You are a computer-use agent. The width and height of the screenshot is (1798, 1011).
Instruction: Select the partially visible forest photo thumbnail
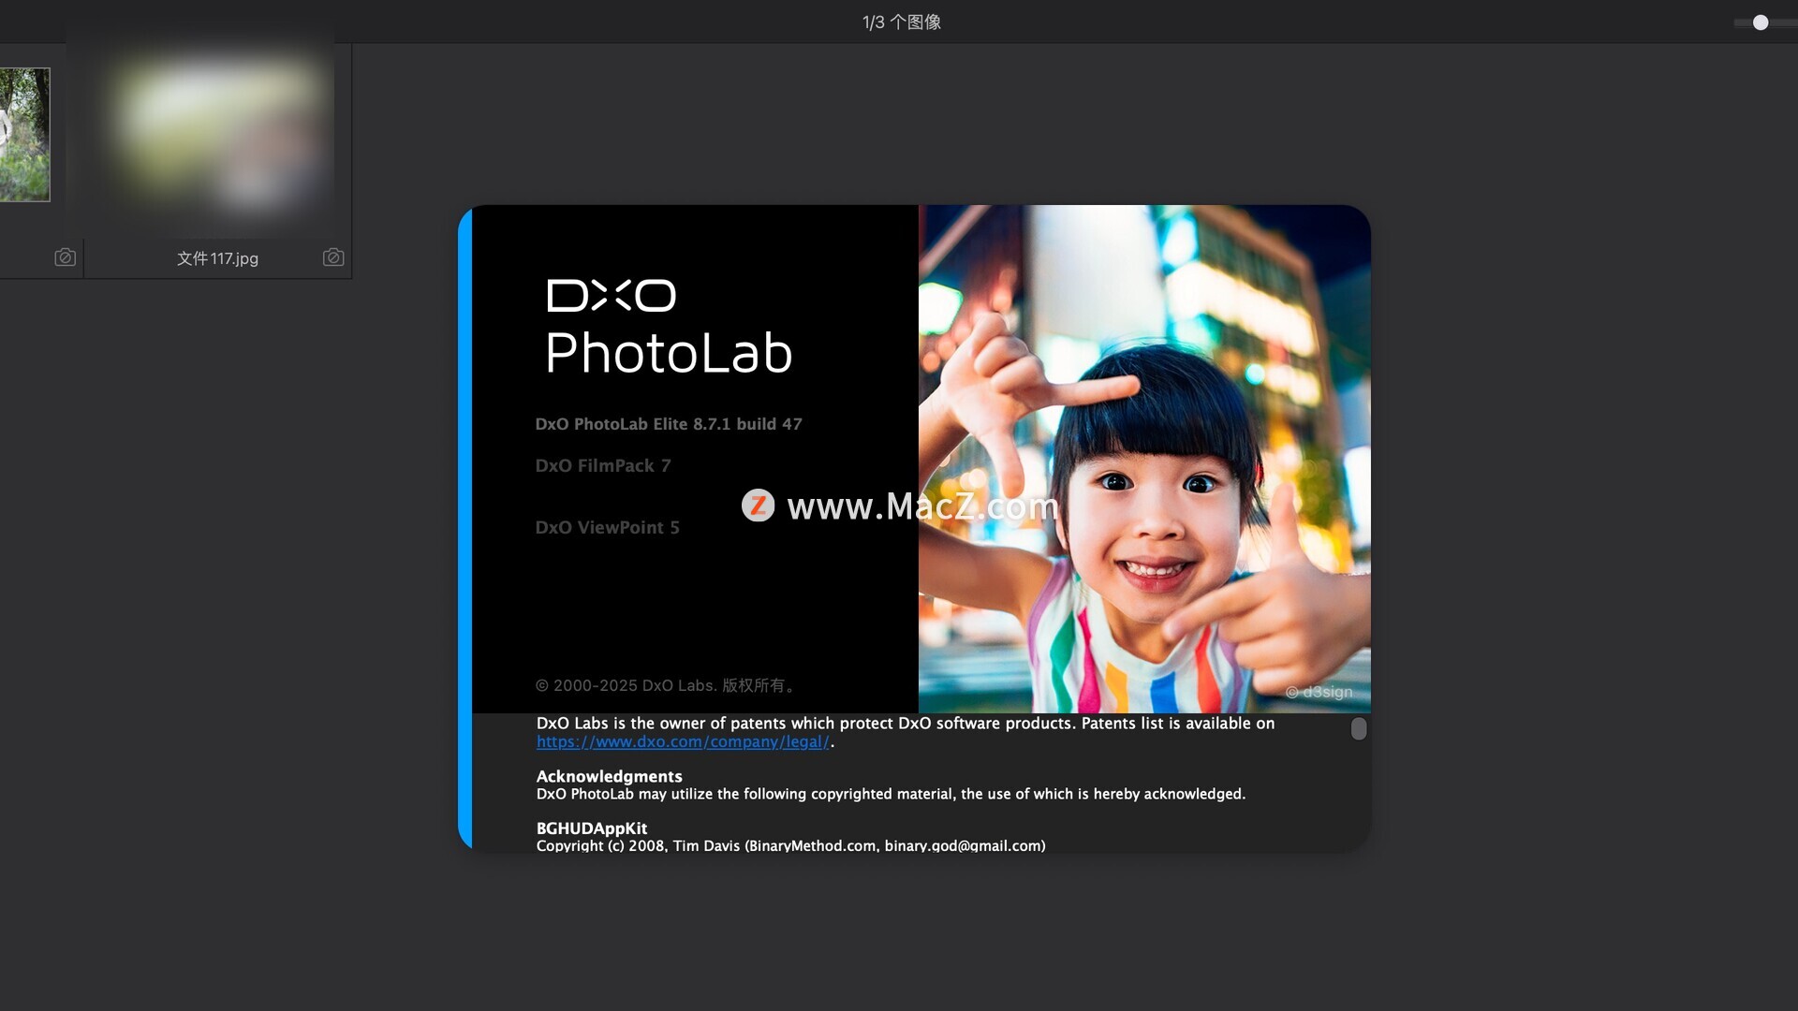24,135
